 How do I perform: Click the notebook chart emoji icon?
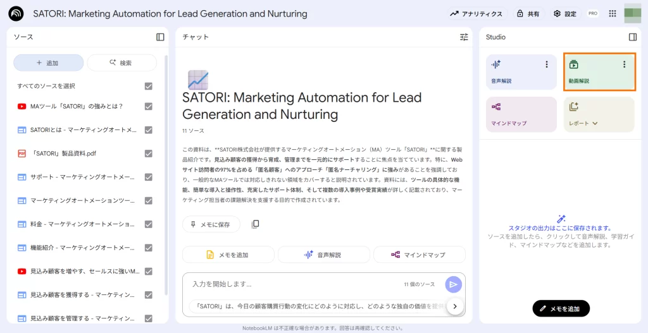198,80
